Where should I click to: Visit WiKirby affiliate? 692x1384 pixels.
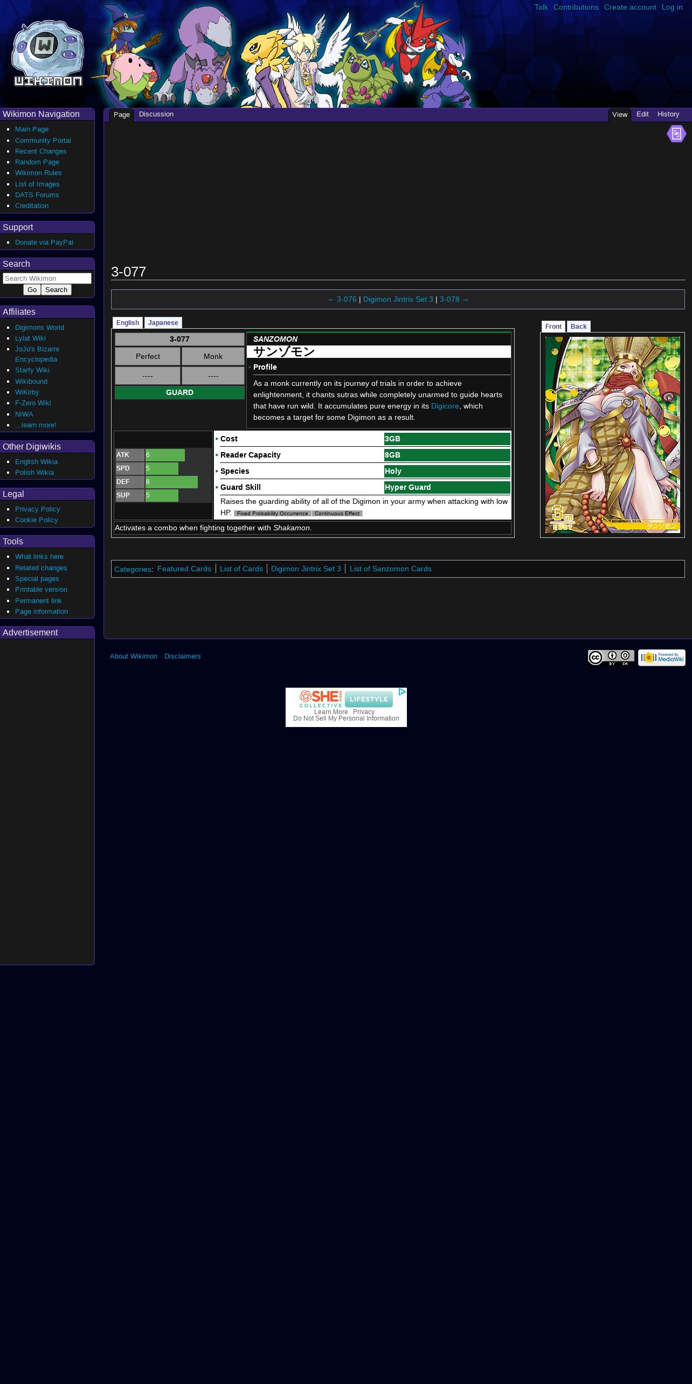[27, 392]
